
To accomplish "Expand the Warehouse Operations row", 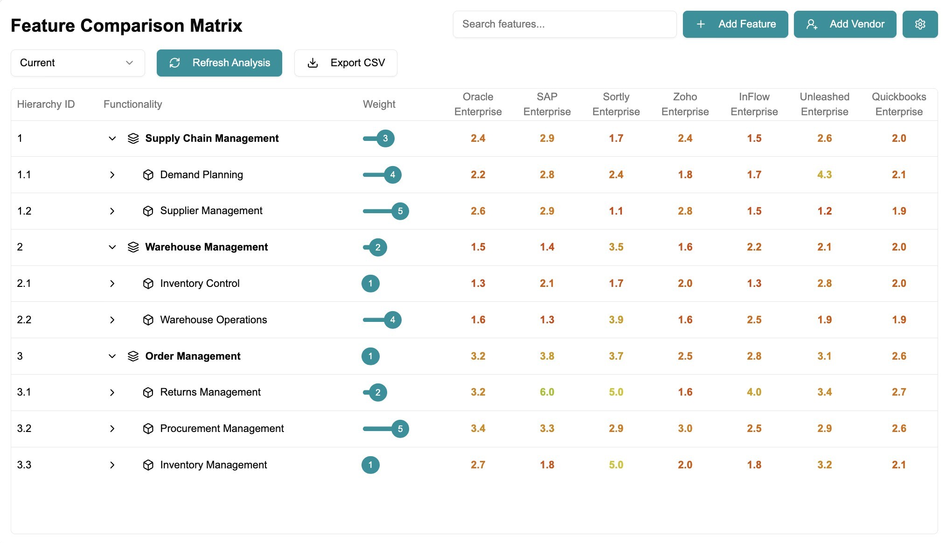I will coord(112,320).
